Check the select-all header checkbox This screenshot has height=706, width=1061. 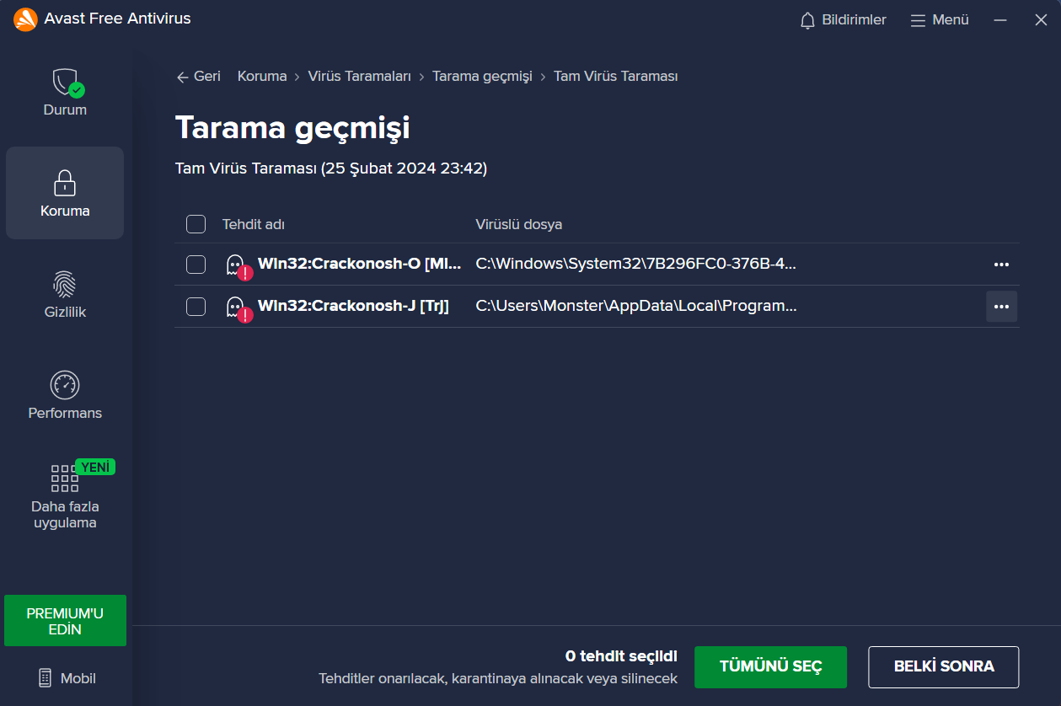[196, 224]
